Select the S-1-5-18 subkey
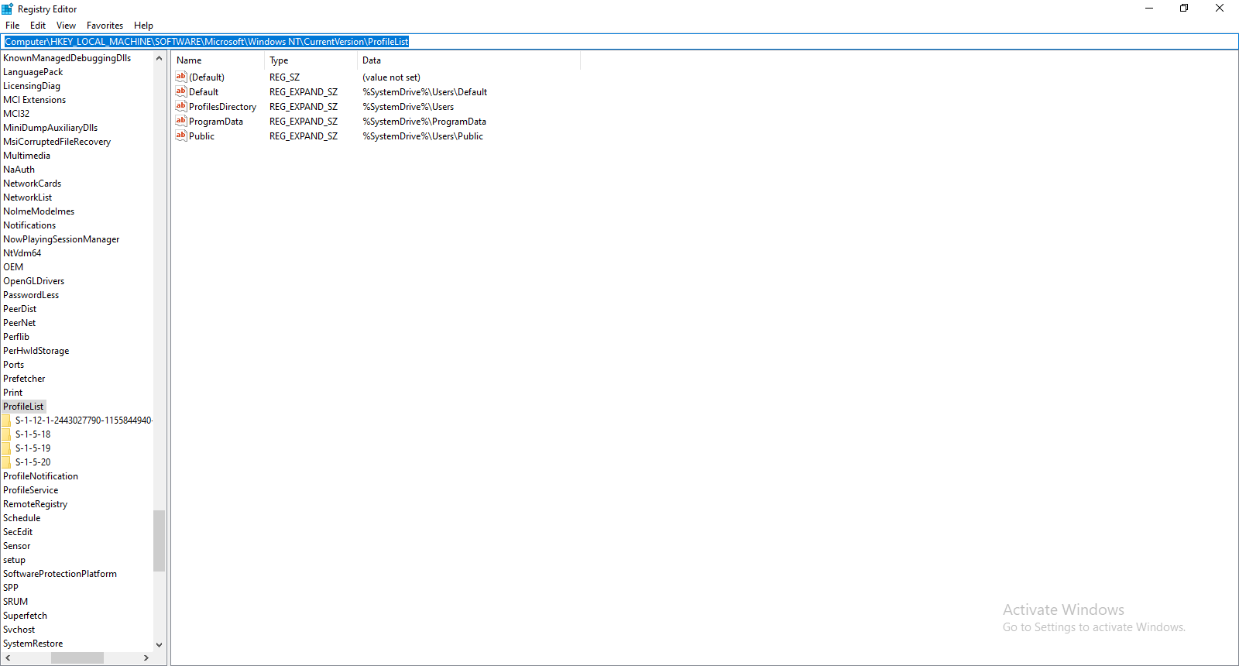 (x=33, y=434)
